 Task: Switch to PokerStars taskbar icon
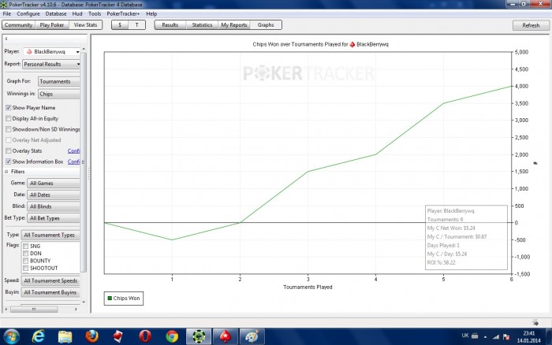(x=226, y=336)
